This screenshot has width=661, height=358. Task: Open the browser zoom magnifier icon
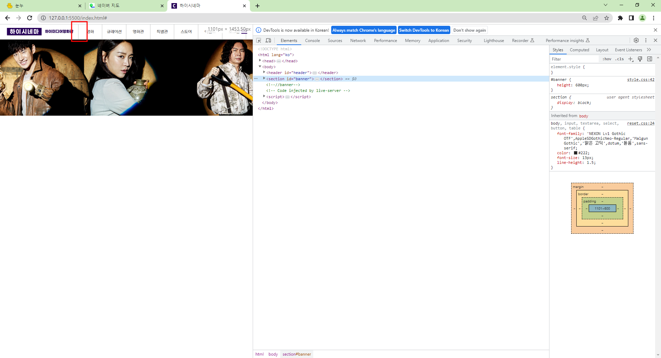pyautogui.click(x=585, y=18)
